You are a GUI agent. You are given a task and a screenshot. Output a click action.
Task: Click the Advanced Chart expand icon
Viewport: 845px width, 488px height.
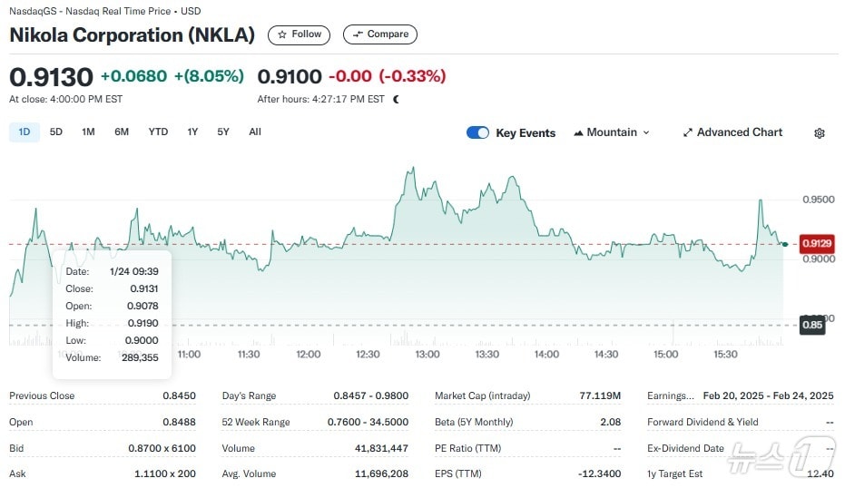click(x=688, y=132)
